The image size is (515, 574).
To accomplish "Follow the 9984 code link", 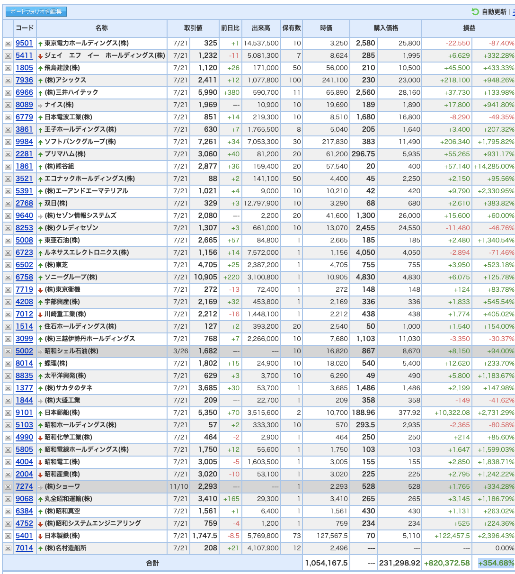I will [24, 142].
